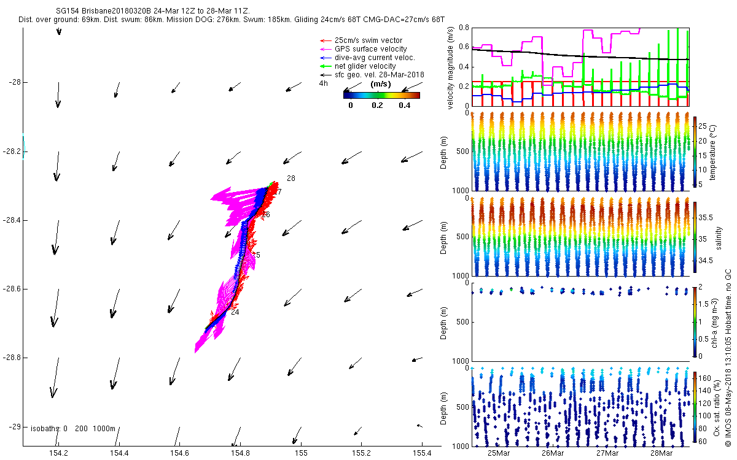Click the '0.2' tick under the velocity colorbar
737x460 pixels.
pyautogui.click(x=377, y=105)
